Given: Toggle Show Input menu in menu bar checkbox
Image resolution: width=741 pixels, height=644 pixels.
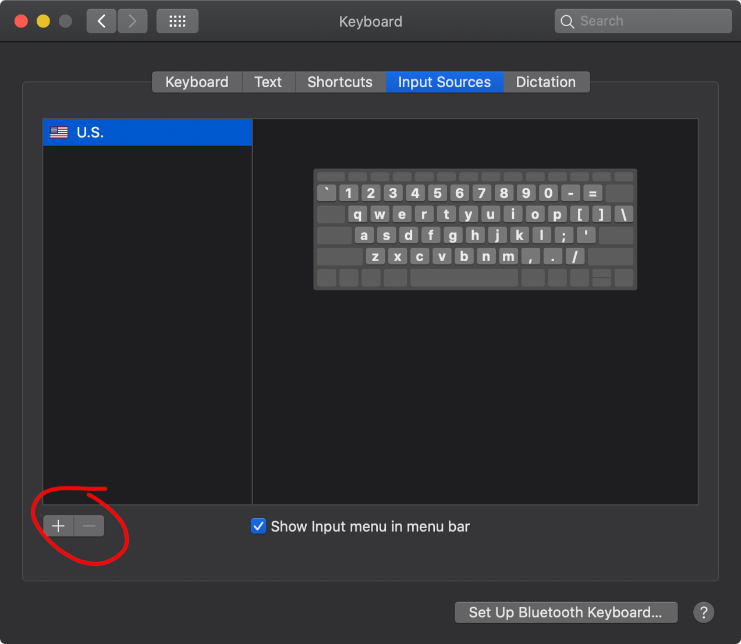Looking at the screenshot, I should 258,526.
